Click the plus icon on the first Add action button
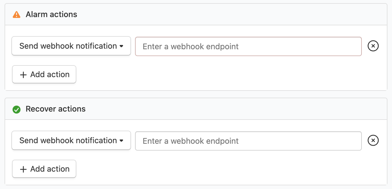The width and height of the screenshot is (392, 189). point(23,74)
